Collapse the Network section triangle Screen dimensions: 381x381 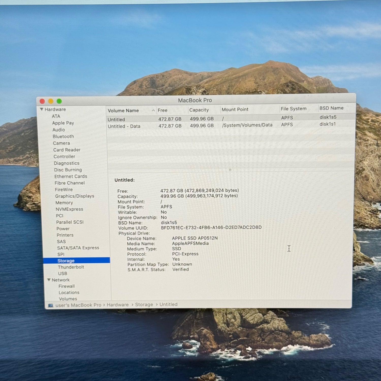click(49, 280)
